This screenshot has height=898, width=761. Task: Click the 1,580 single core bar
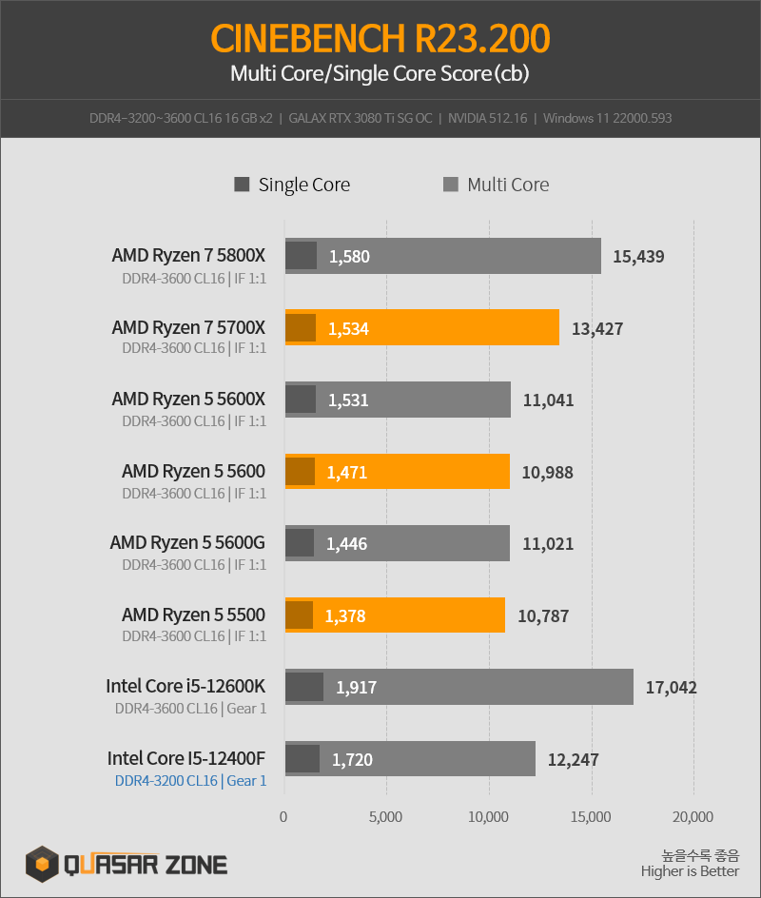click(302, 256)
